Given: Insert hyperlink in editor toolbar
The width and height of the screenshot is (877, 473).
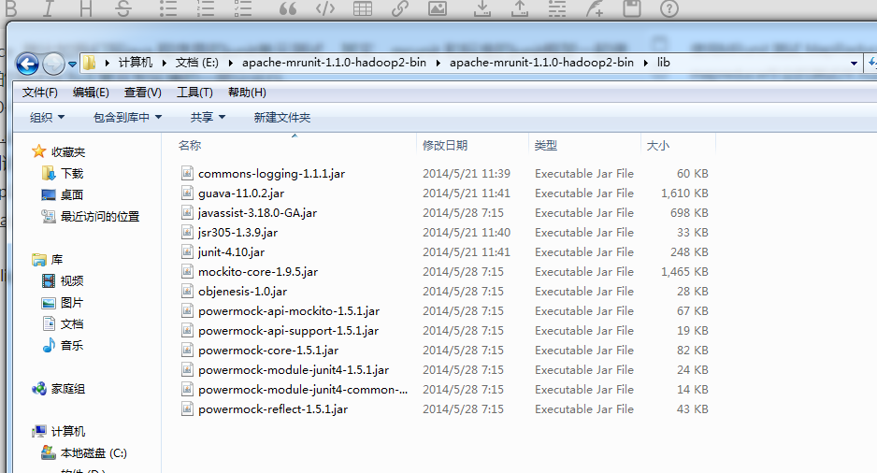Looking at the screenshot, I should 400,8.
